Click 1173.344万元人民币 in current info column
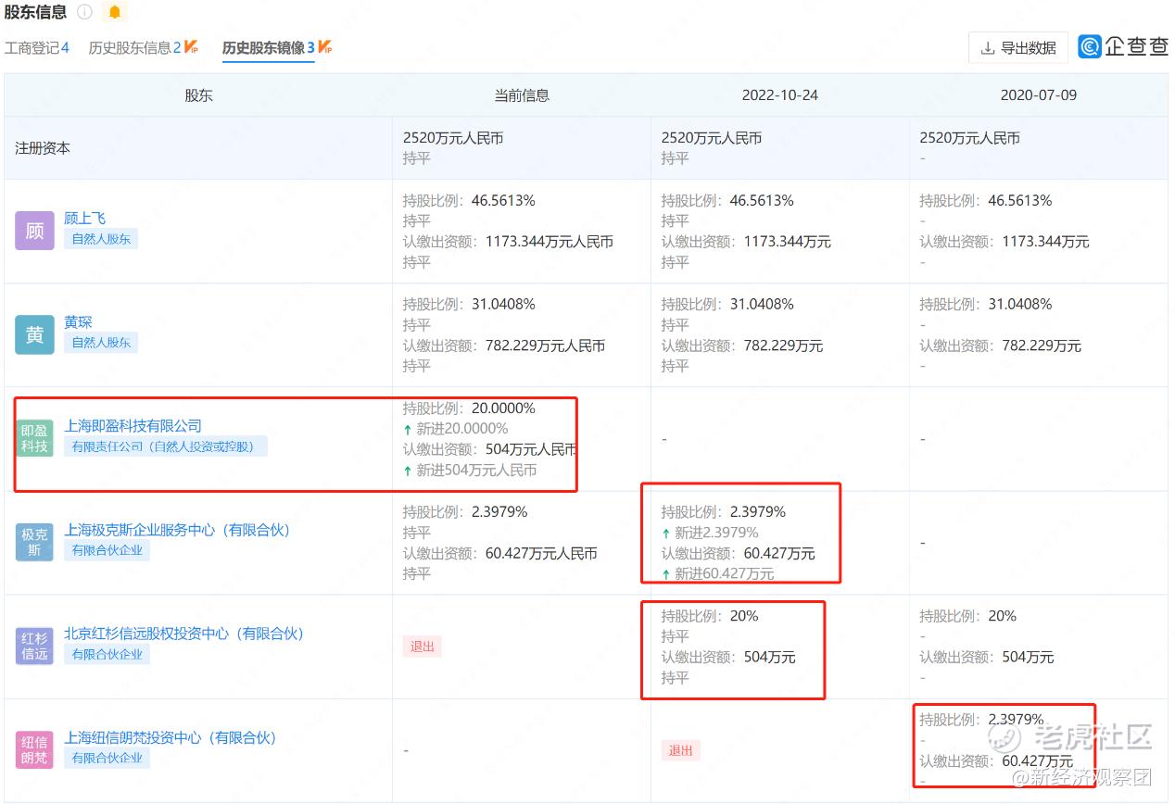 pyautogui.click(x=550, y=242)
